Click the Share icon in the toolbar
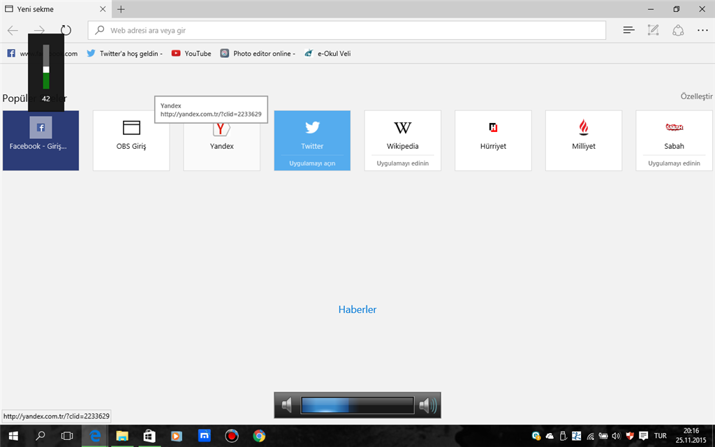 [678, 31]
